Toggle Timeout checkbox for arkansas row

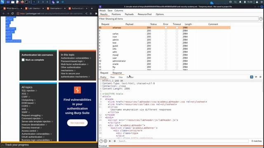[177, 28]
